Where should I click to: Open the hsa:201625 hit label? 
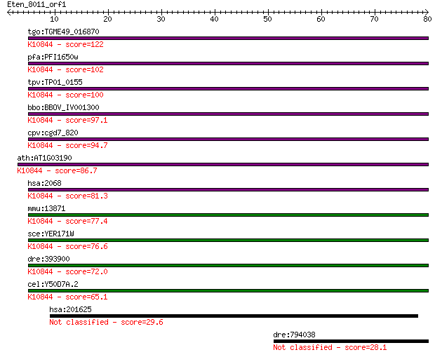point(70,309)
